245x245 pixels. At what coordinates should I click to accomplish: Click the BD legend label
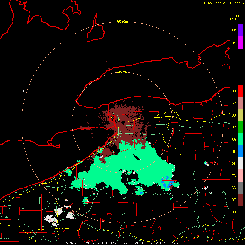234,115
